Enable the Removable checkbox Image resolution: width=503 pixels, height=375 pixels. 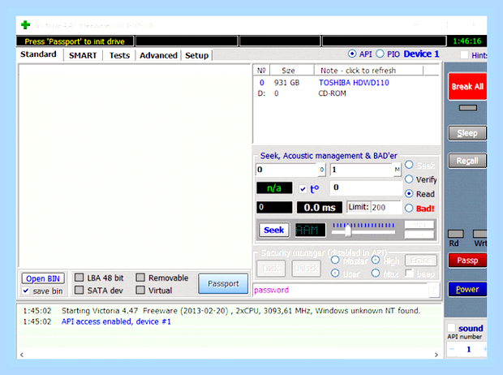(140, 278)
